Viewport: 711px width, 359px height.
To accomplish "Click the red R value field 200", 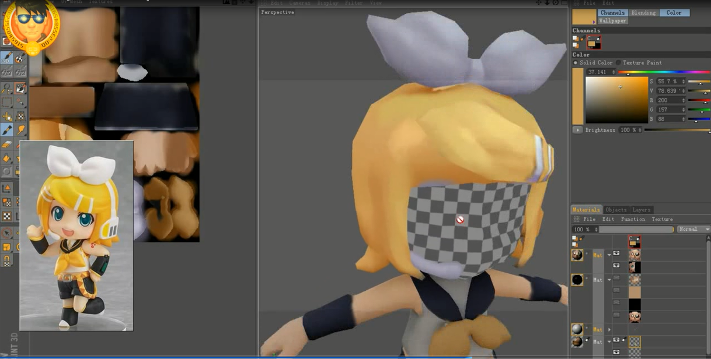I will pyautogui.click(x=670, y=100).
